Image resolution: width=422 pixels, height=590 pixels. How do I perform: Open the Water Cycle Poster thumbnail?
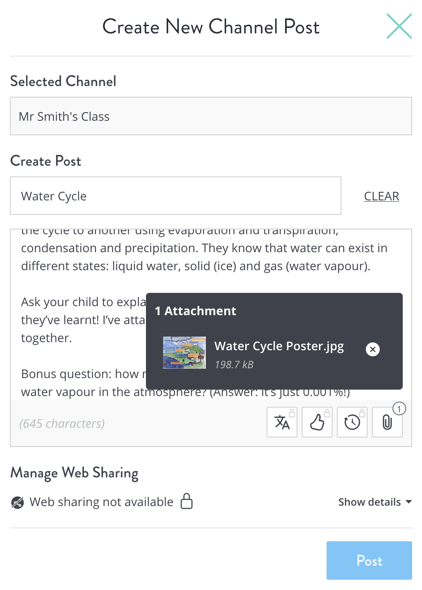184,353
